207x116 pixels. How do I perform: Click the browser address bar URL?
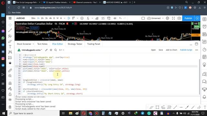(x=53, y=8)
